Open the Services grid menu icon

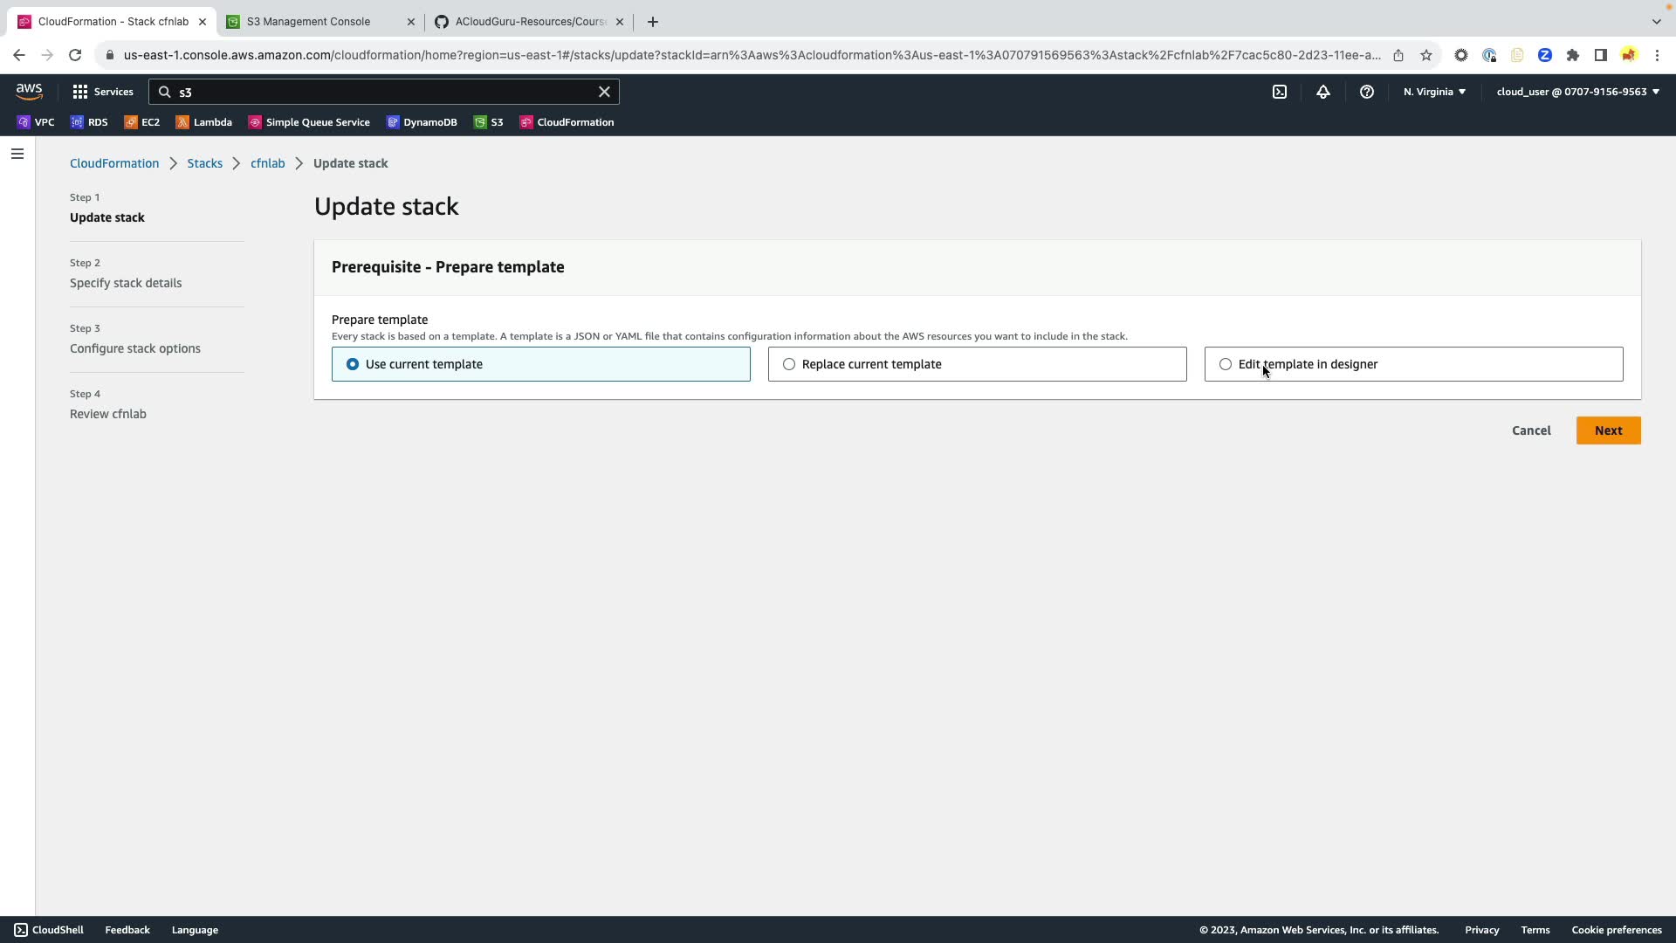click(80, 92)
